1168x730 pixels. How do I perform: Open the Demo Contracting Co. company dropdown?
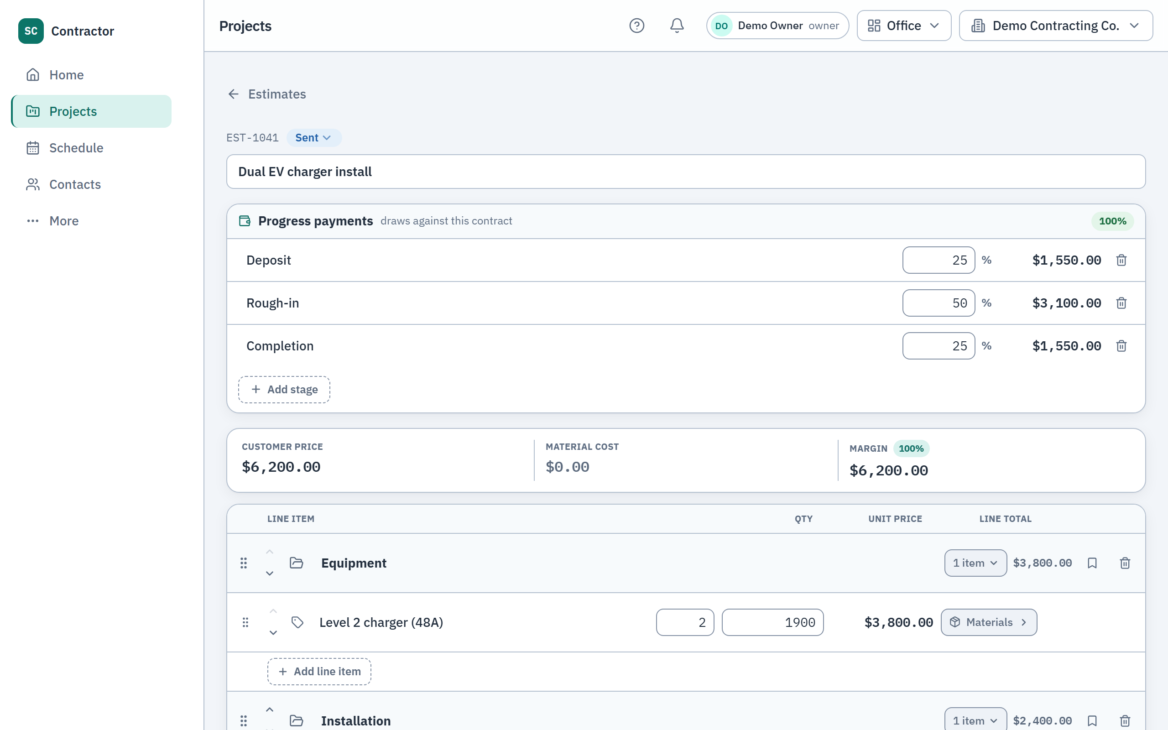(1056, 26)
